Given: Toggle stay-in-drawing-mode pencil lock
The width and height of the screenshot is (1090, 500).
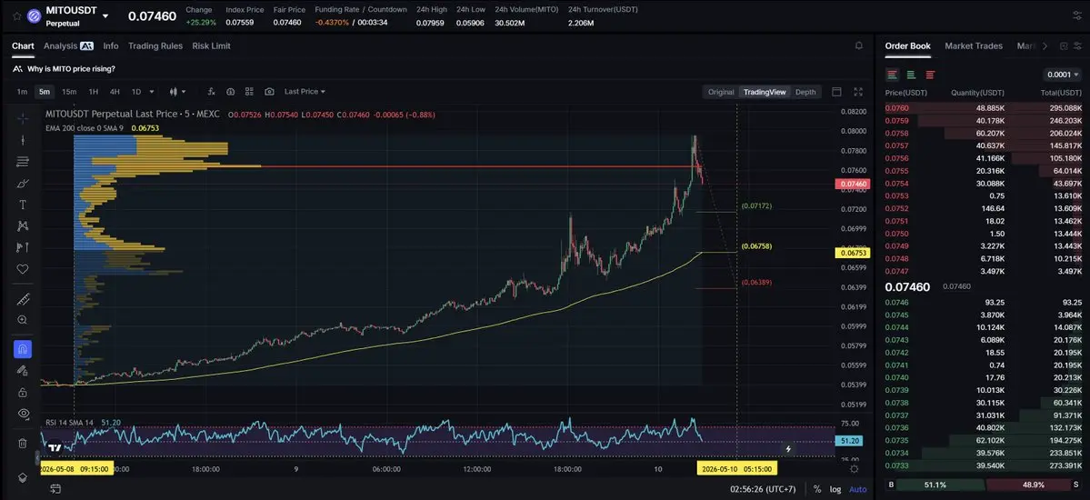Looking at the screenshot, I should (22, 371).
